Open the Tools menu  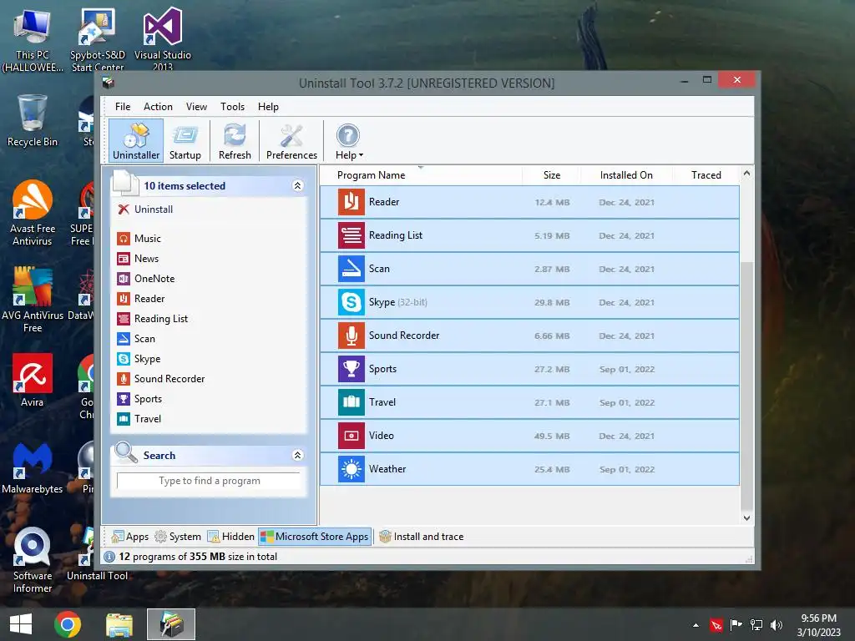[x=232, y=107]
